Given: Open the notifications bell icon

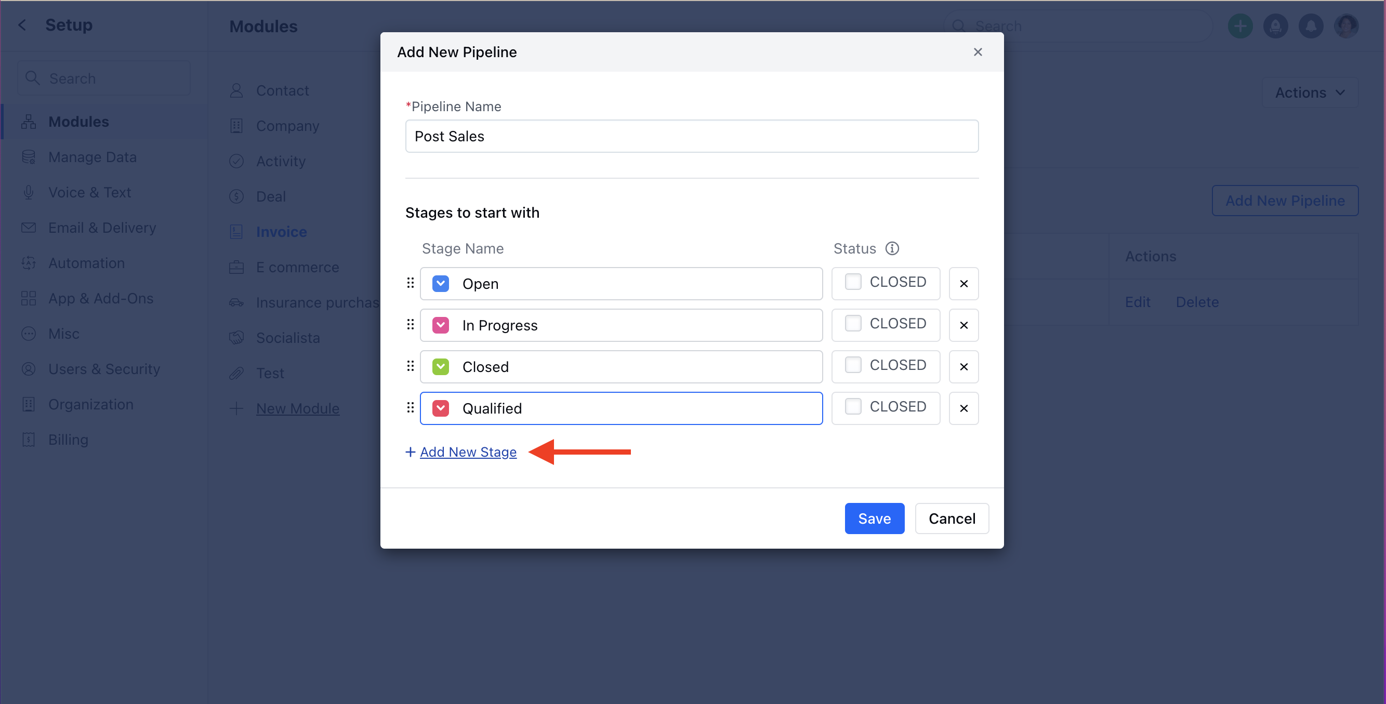Looking at the screenshot, I should click(1311, 25).
